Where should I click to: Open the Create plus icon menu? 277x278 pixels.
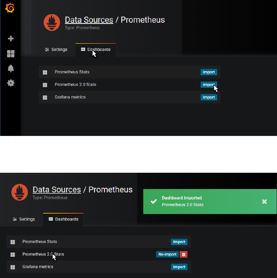point(11,39)
